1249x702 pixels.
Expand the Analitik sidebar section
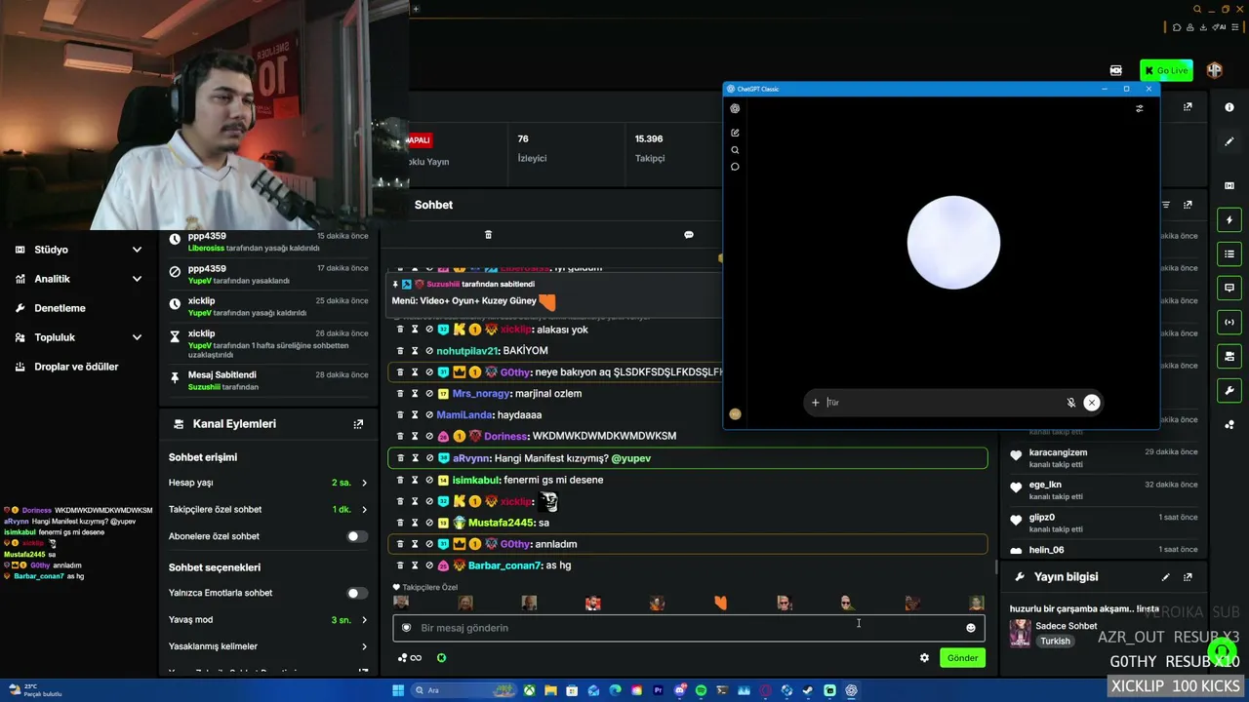point(78,279)
